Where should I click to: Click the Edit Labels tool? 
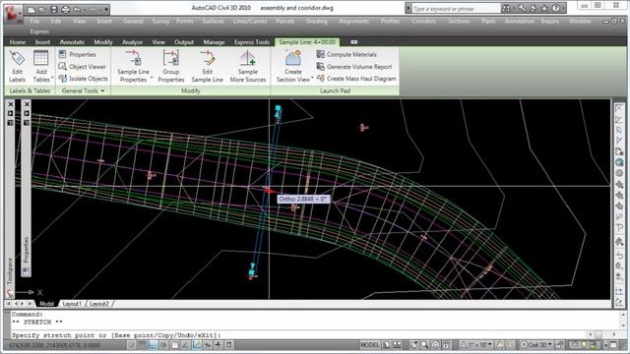[17, 66]
